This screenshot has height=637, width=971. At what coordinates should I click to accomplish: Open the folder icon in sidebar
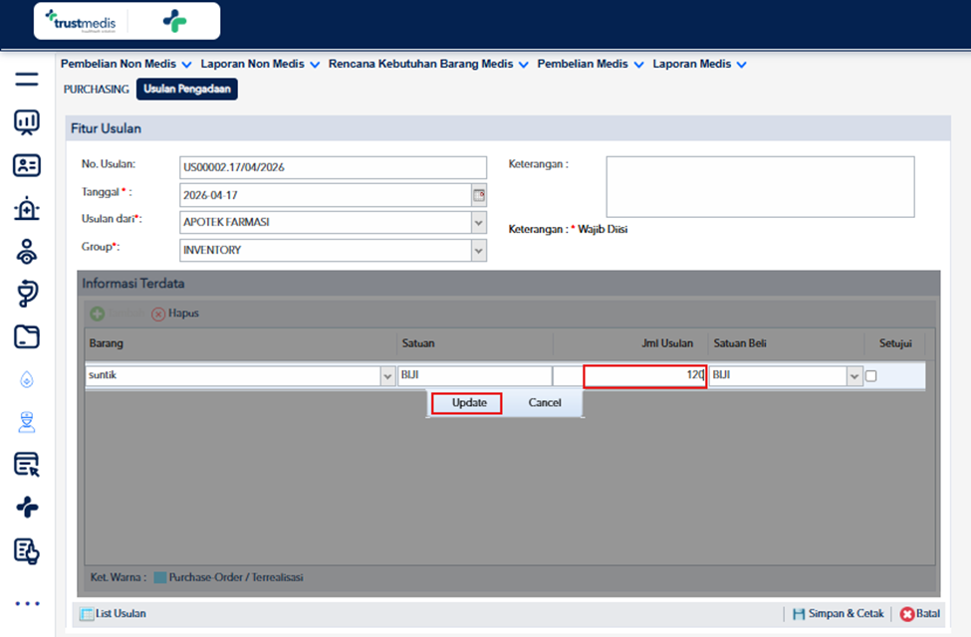point(27,336)
